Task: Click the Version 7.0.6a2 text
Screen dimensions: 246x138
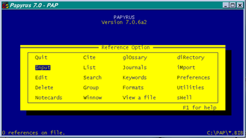Action: point(124,22)
